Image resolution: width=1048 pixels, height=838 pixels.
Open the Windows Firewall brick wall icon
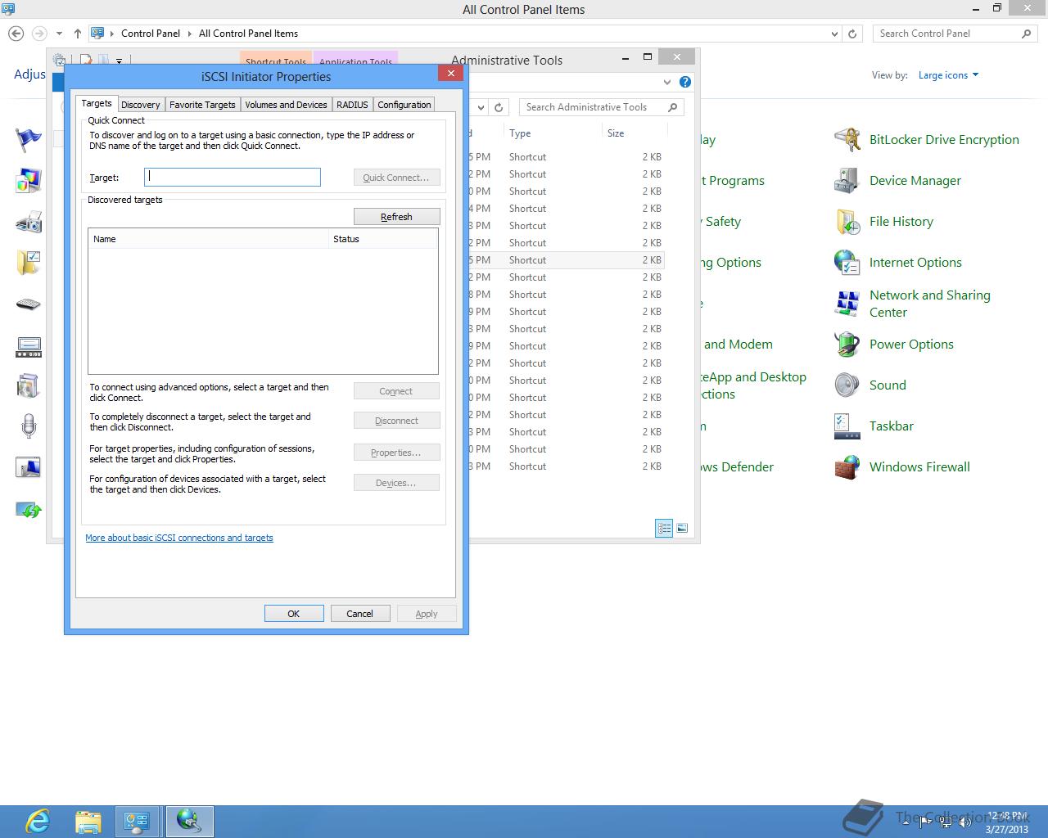(847, 467)
